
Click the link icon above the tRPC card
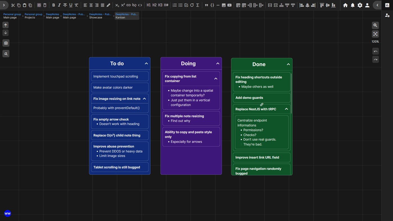tap(262, 104)
